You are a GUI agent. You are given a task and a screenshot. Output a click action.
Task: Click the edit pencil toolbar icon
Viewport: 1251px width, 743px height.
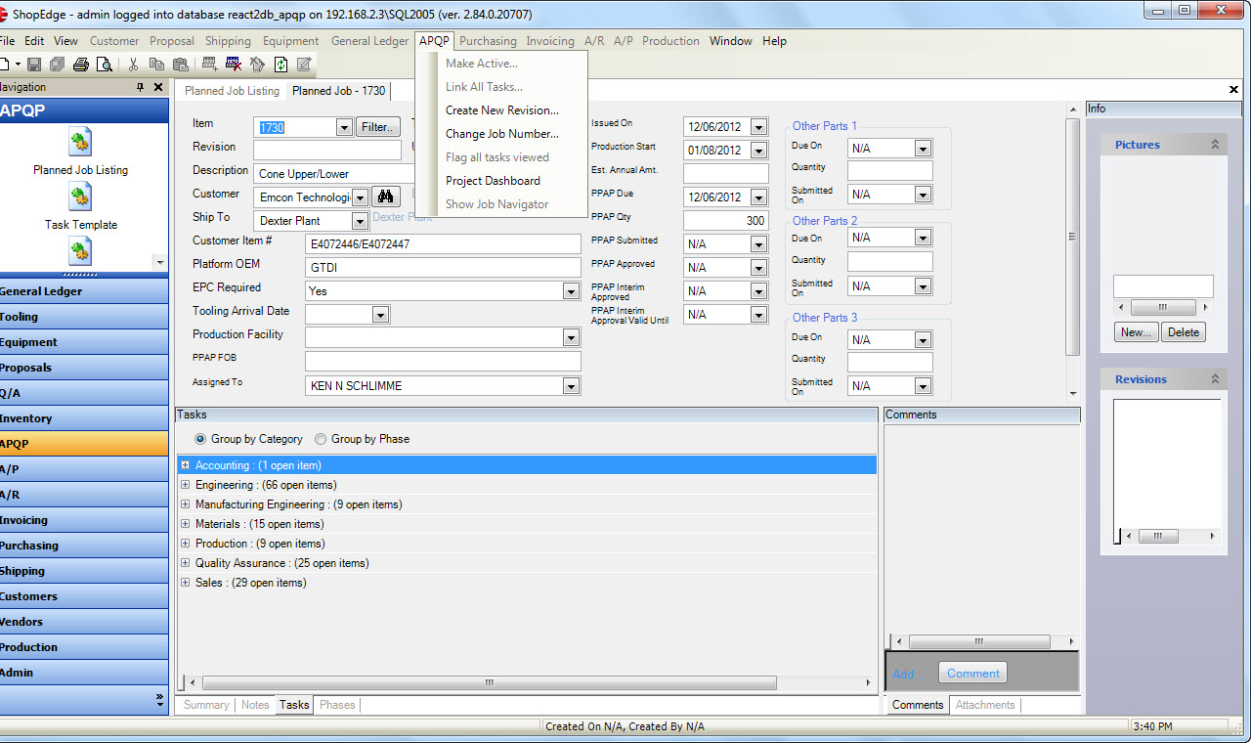pyautogui.click(x=304, y=65)
